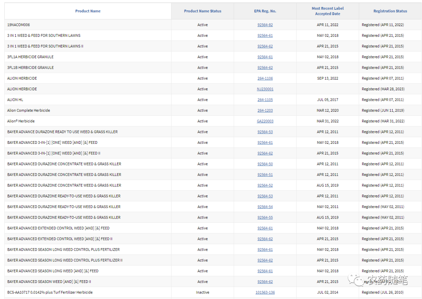Open the 92564-51 registration link

pos(265,175)
